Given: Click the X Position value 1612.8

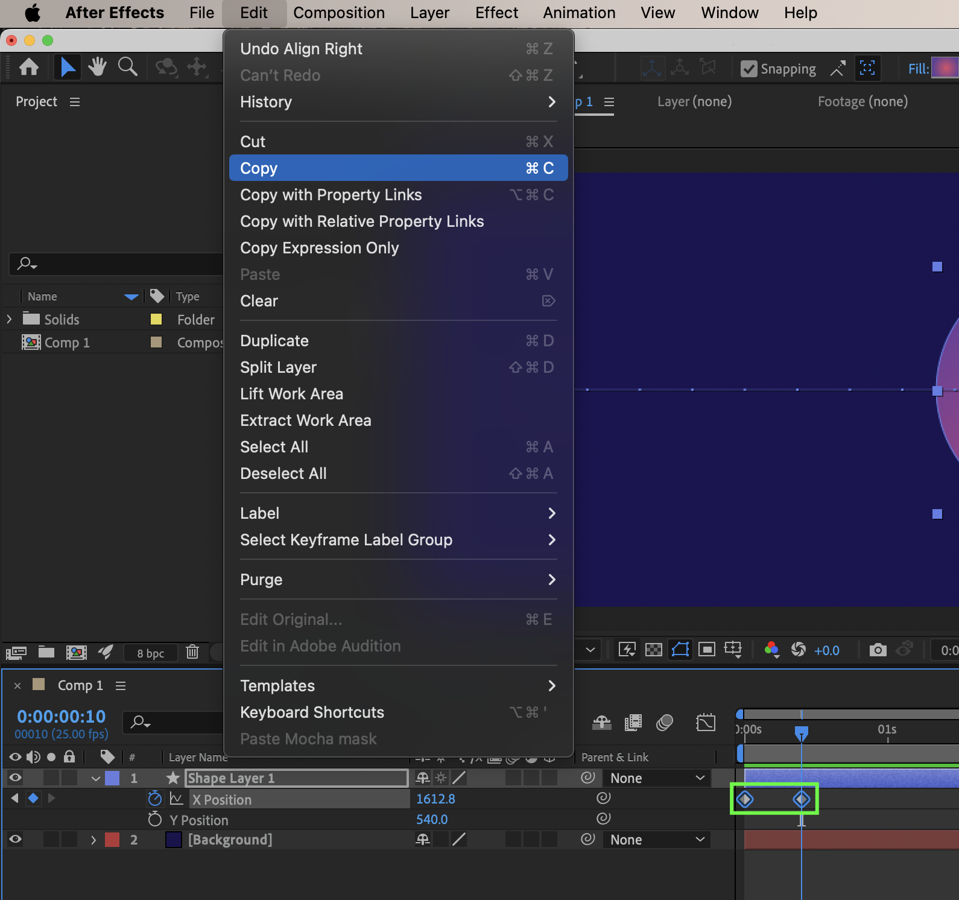Looking at the screenshot, I should tap(435, 799).
